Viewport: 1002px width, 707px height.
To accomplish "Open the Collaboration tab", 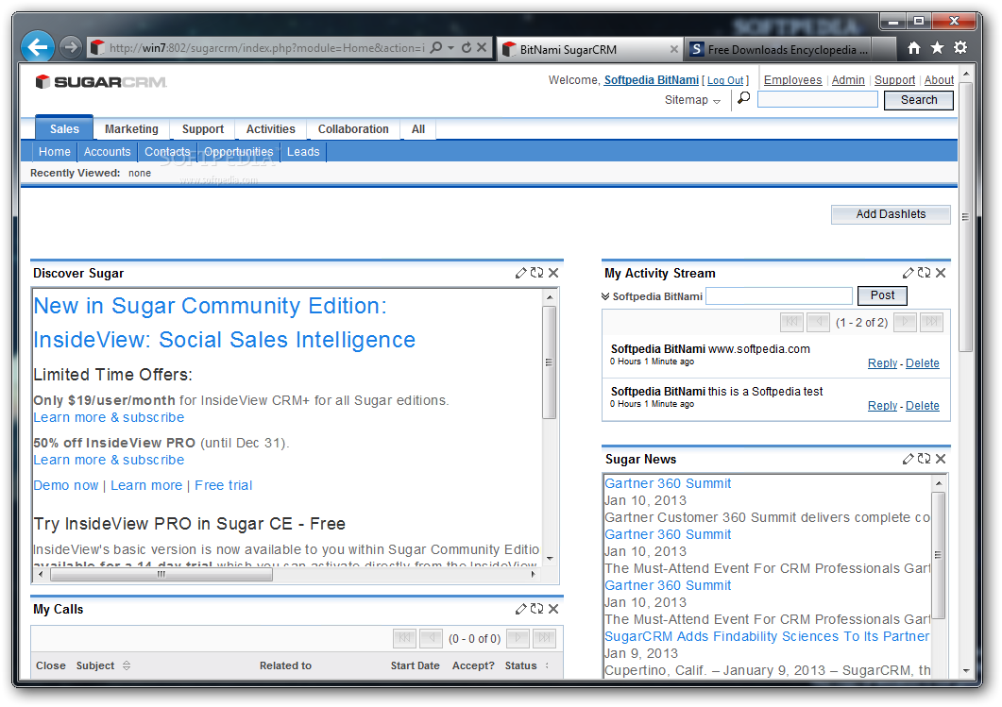I will pyautogui.click(x=353, y=129).
